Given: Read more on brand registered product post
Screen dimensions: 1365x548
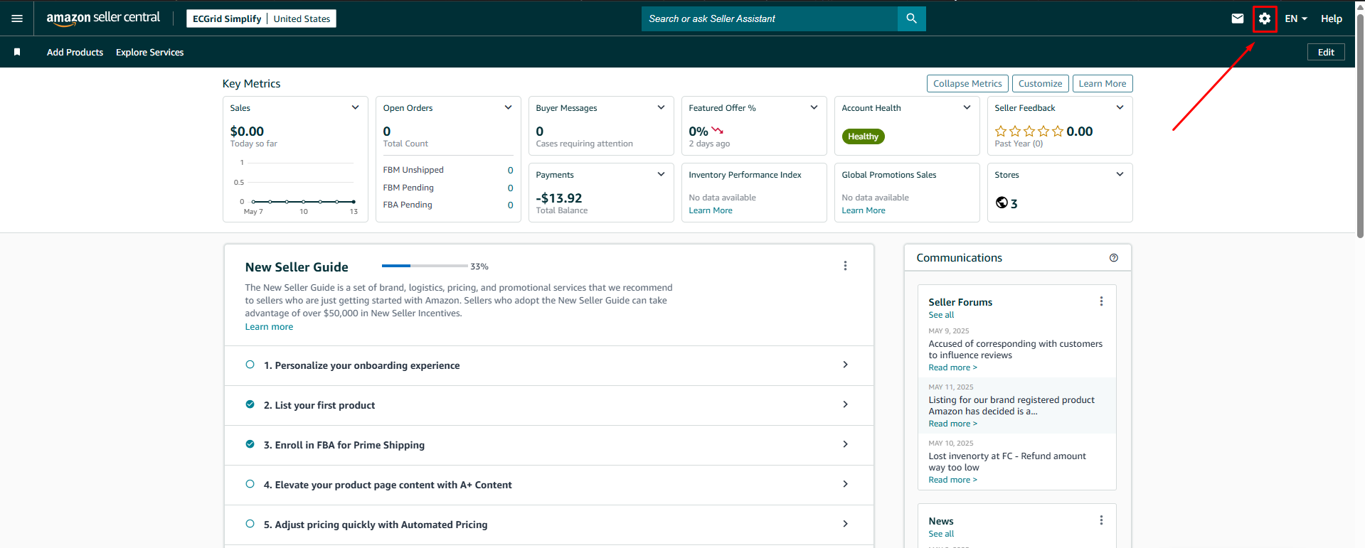Looking at the screenshot, I should point(952,424).
